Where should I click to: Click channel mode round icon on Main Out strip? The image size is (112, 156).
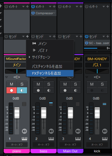[78, 131]
